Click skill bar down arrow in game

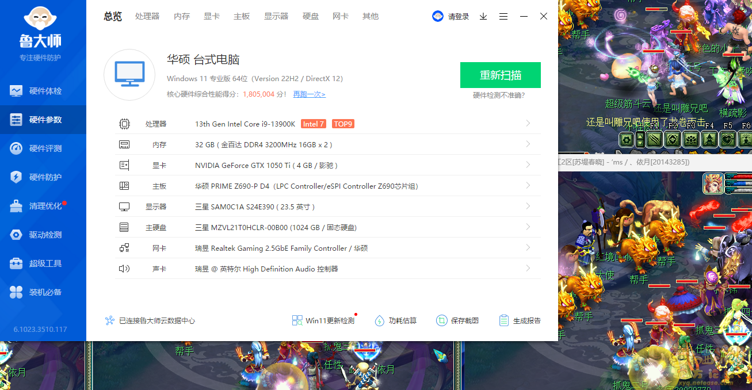pyautogui.click(x=640, y=143)
